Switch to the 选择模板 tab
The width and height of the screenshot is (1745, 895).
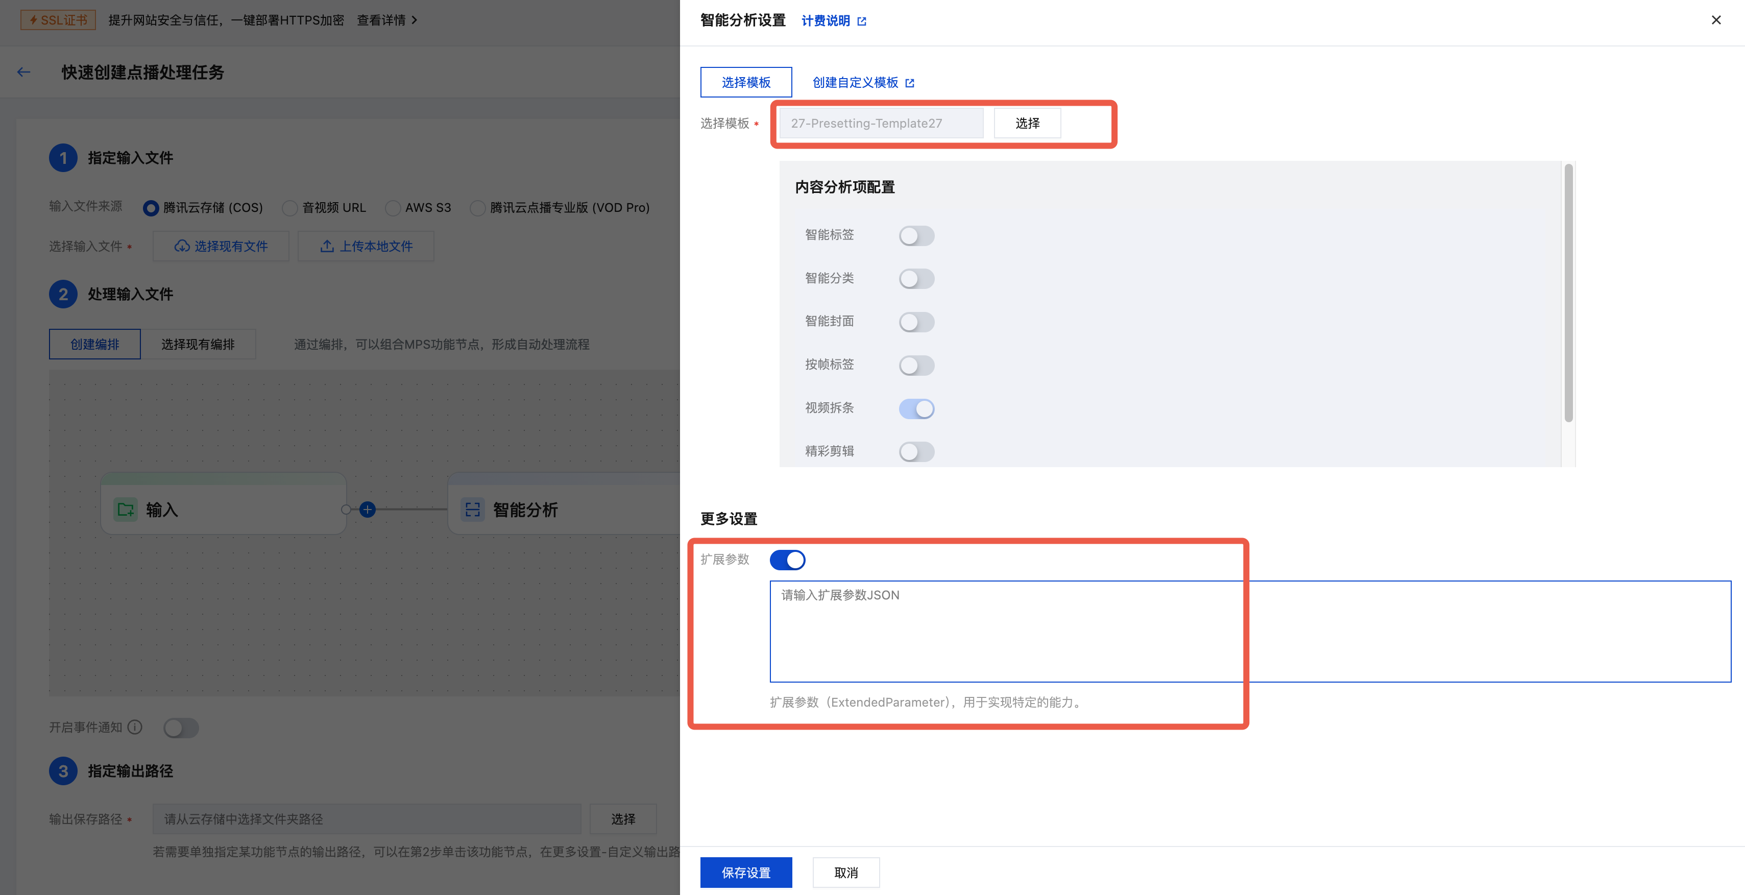coord(745,83)
